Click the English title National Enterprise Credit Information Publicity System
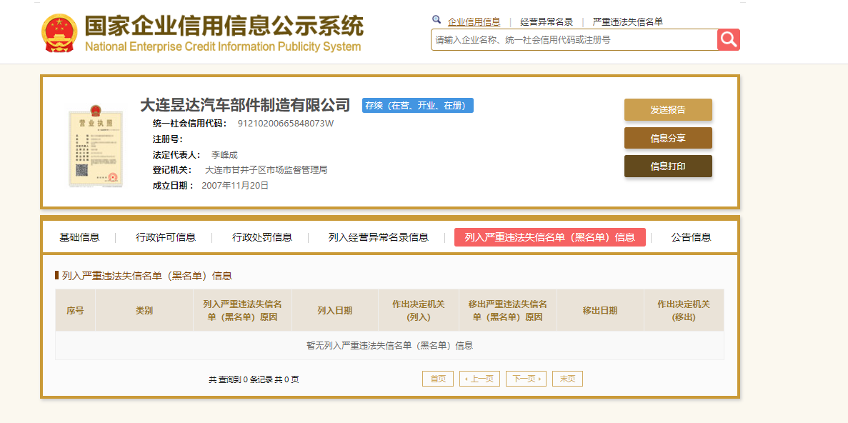The image size is (848, 423). [223, 46]
